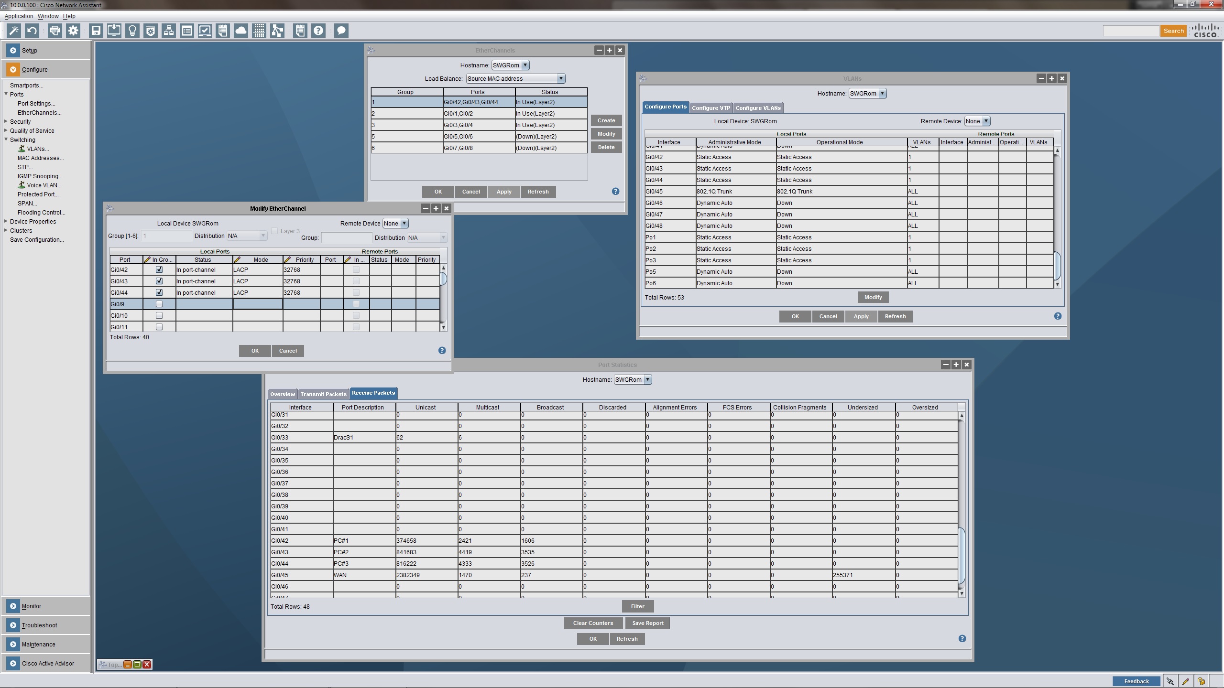Click the Feedback button in status bar
Viewport: 1224px width, 688px height.
point(1137,681)
